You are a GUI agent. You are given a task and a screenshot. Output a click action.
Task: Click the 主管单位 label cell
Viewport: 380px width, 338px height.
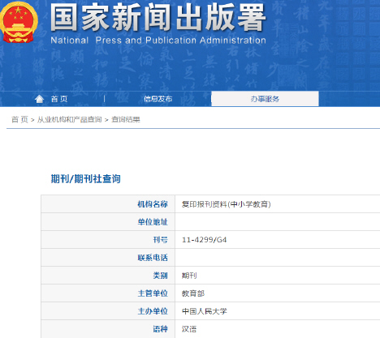(108, 293)
